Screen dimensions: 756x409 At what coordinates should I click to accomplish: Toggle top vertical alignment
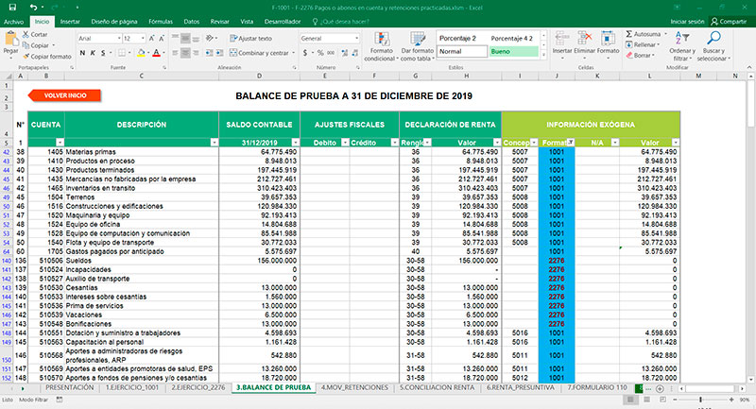(x=175, y=38)
